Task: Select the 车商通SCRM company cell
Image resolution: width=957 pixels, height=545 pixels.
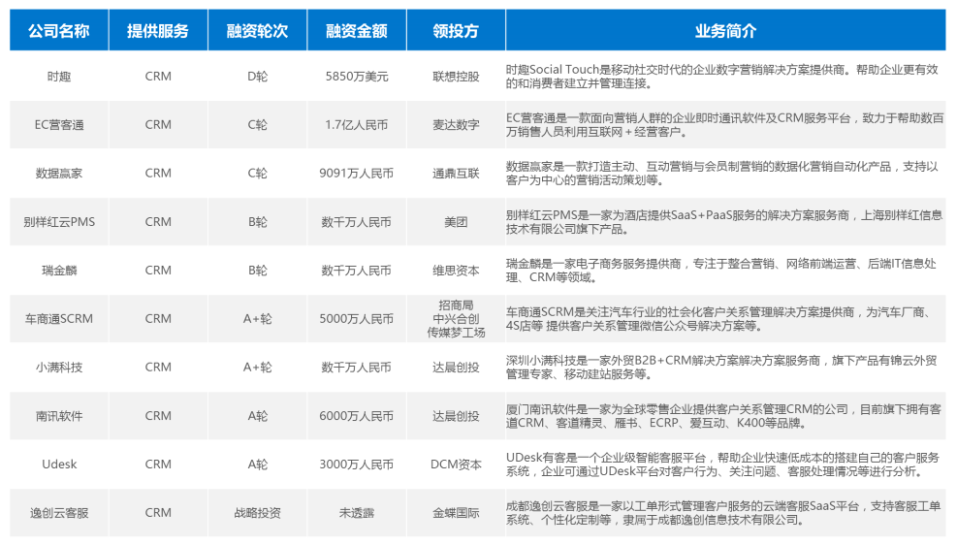Action: tap(59, 319)
